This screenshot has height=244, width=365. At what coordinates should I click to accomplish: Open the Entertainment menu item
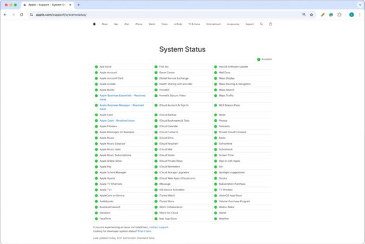tap(214, 24)
